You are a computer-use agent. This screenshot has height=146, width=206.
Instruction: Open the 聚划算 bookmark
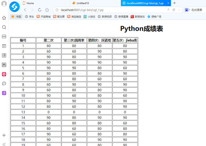[59, 17]
